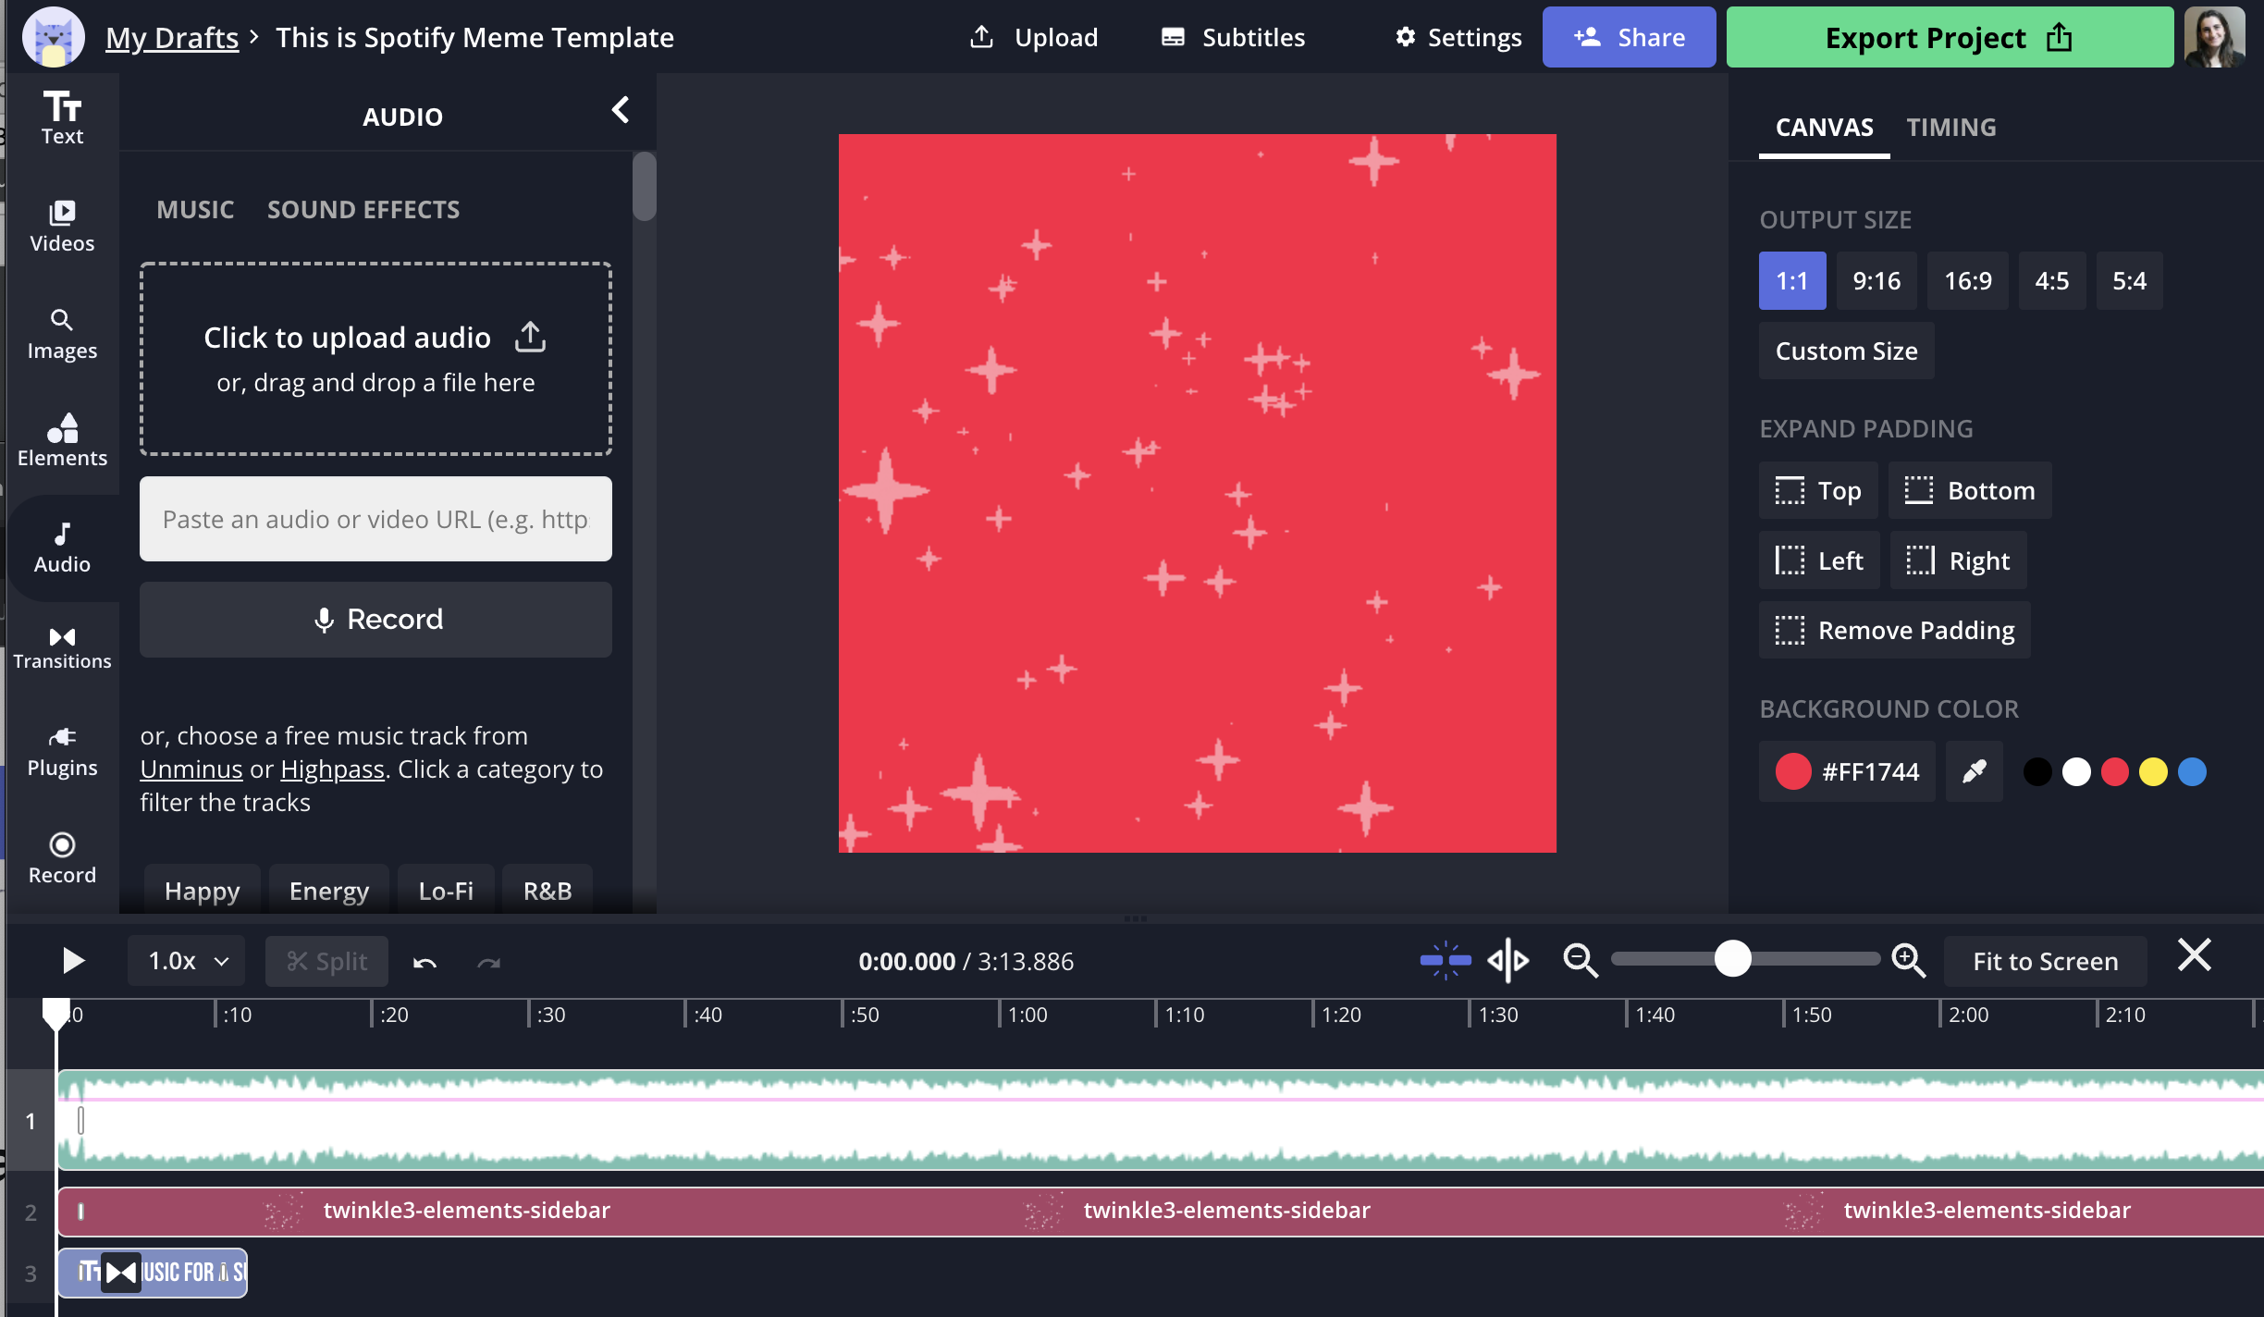Open the Text tool in sidebar
The image size is (2264, 1317).
coord(62,117)
